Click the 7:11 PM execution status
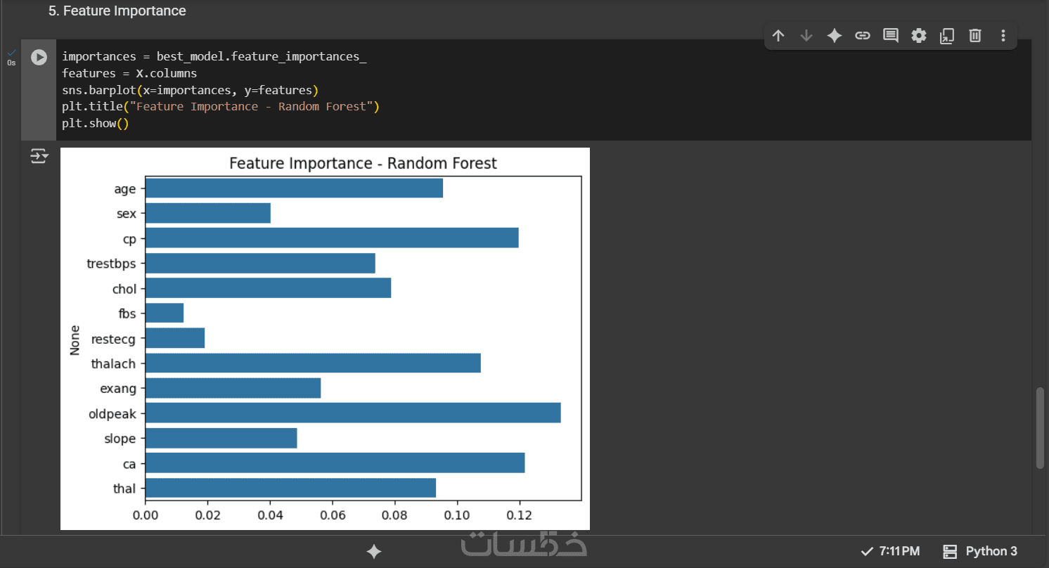 [x=890, y=551]
